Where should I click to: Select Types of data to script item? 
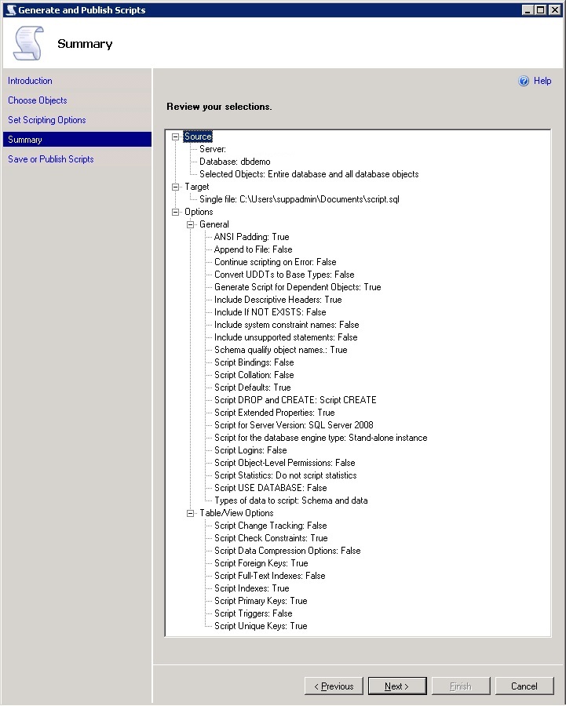(x=290, y=500)
